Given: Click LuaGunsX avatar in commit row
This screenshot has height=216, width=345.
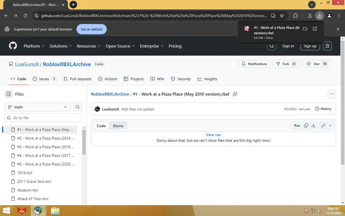Looking at the screenshot, I should click(97, 109).
